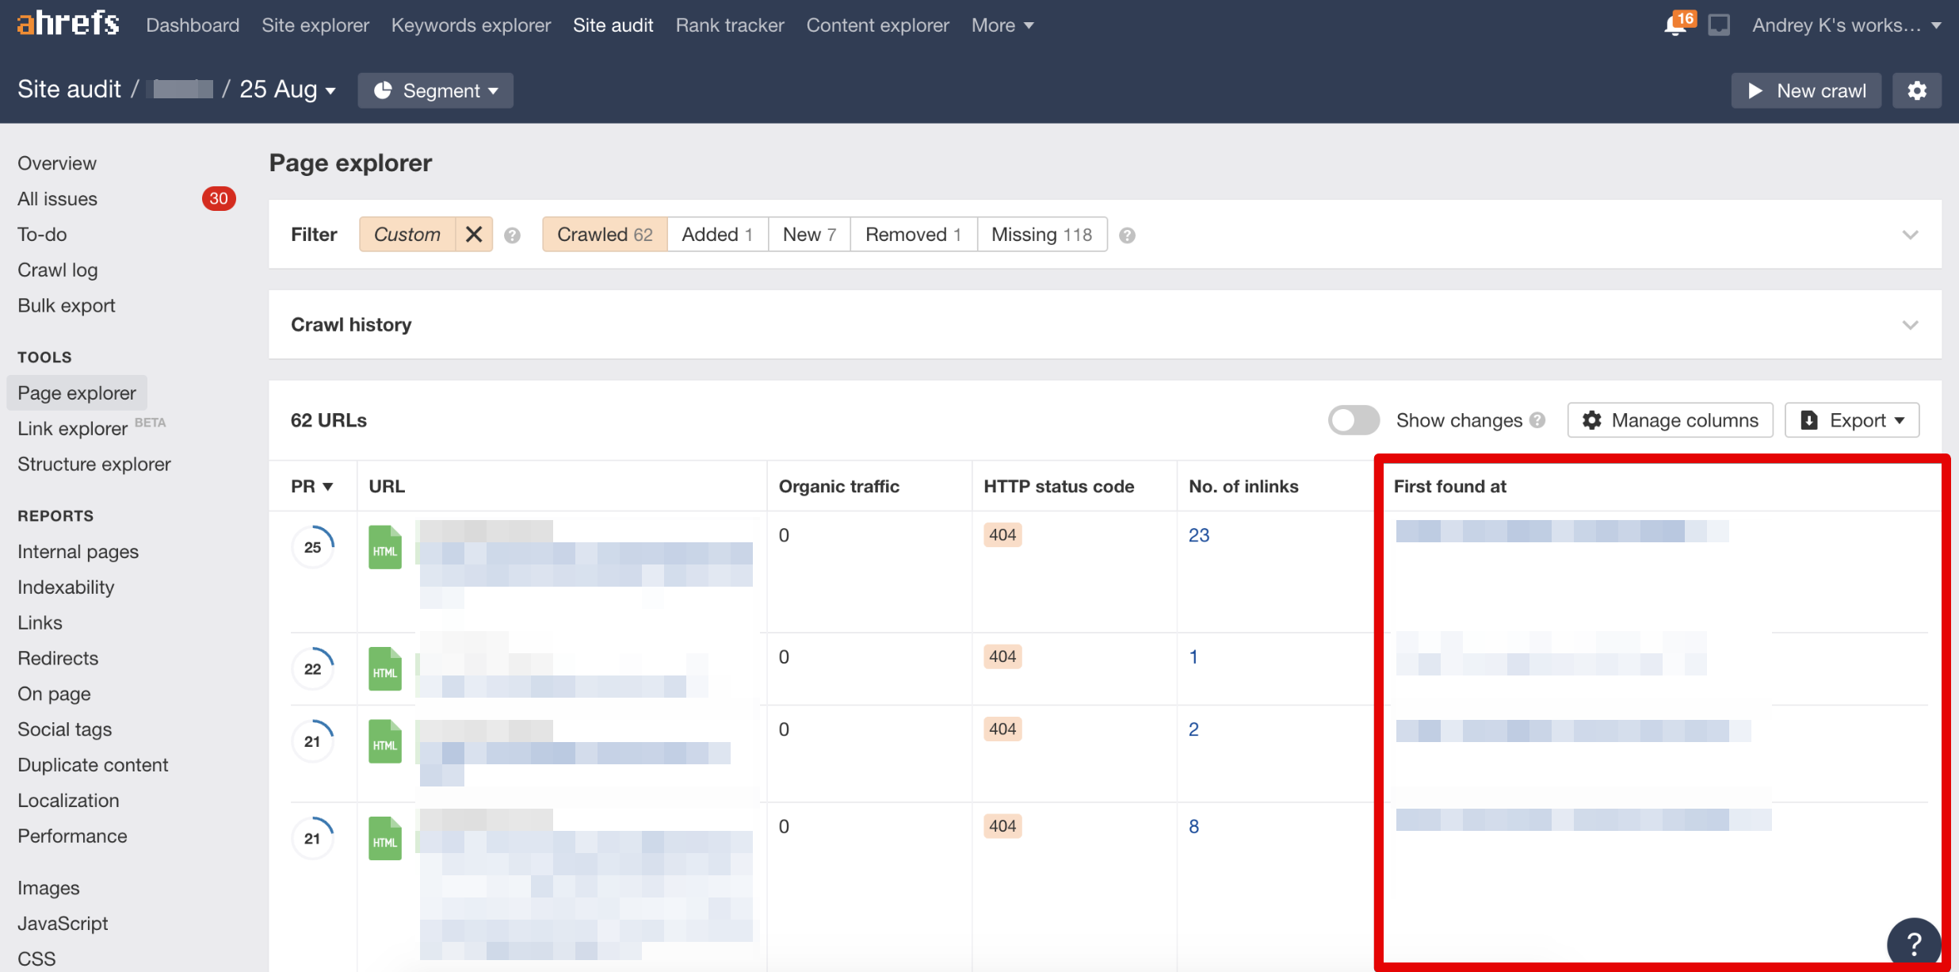Toggle the Show changes switch

(1354, 420)
